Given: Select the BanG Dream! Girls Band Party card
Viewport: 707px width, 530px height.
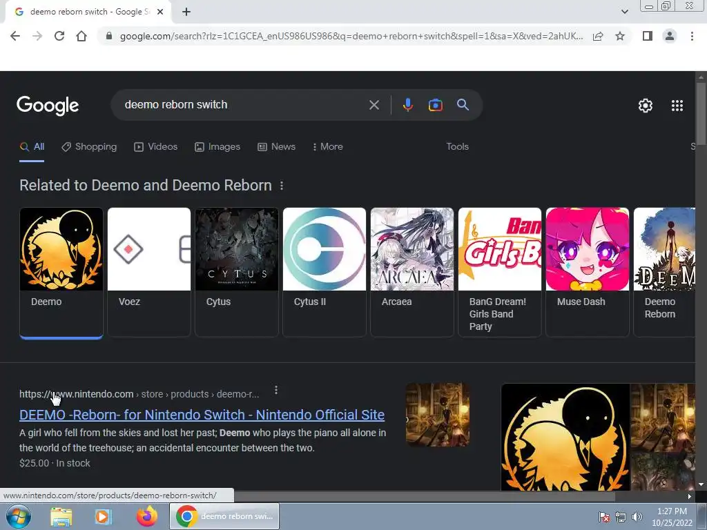Looking at the screenshot, I should 500,272.
